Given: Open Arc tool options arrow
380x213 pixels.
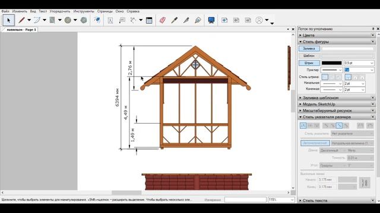Looking at the screenshot, I should [45, 20].
